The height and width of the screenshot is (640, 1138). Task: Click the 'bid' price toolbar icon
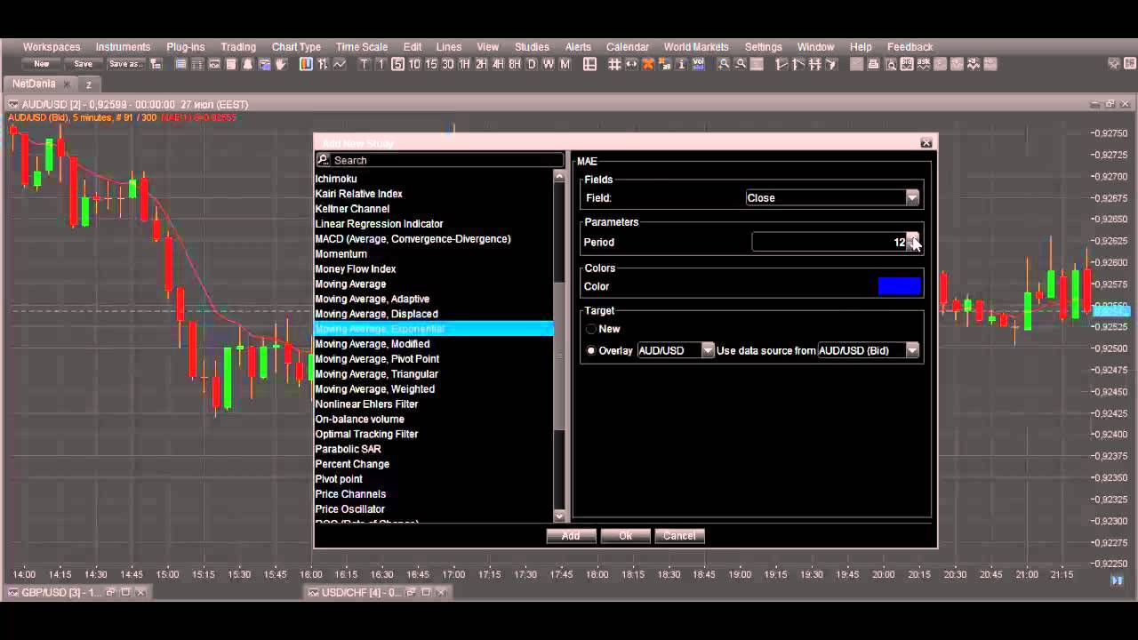907,64
